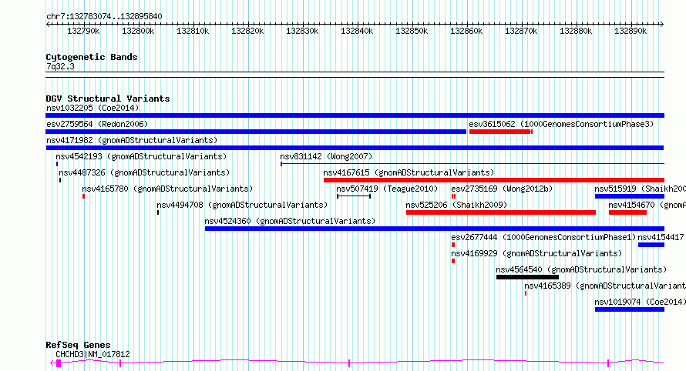The width and height of the screenshot is (686, 371).
Task: Open nsv4564540 gnomAD variant label
Action: coord(581,269)
